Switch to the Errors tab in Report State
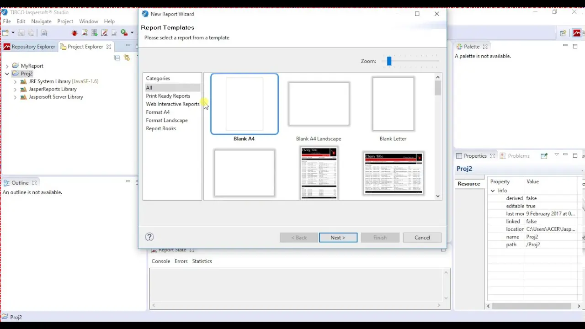 point(181,261)
